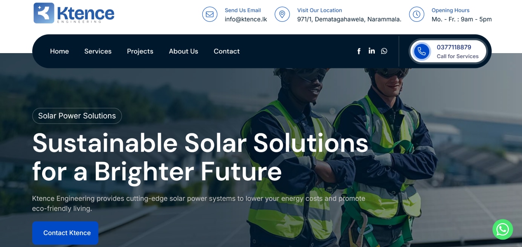Click the email envelope icon
Viewport: 522px width, 247px height.
point(209,14)
